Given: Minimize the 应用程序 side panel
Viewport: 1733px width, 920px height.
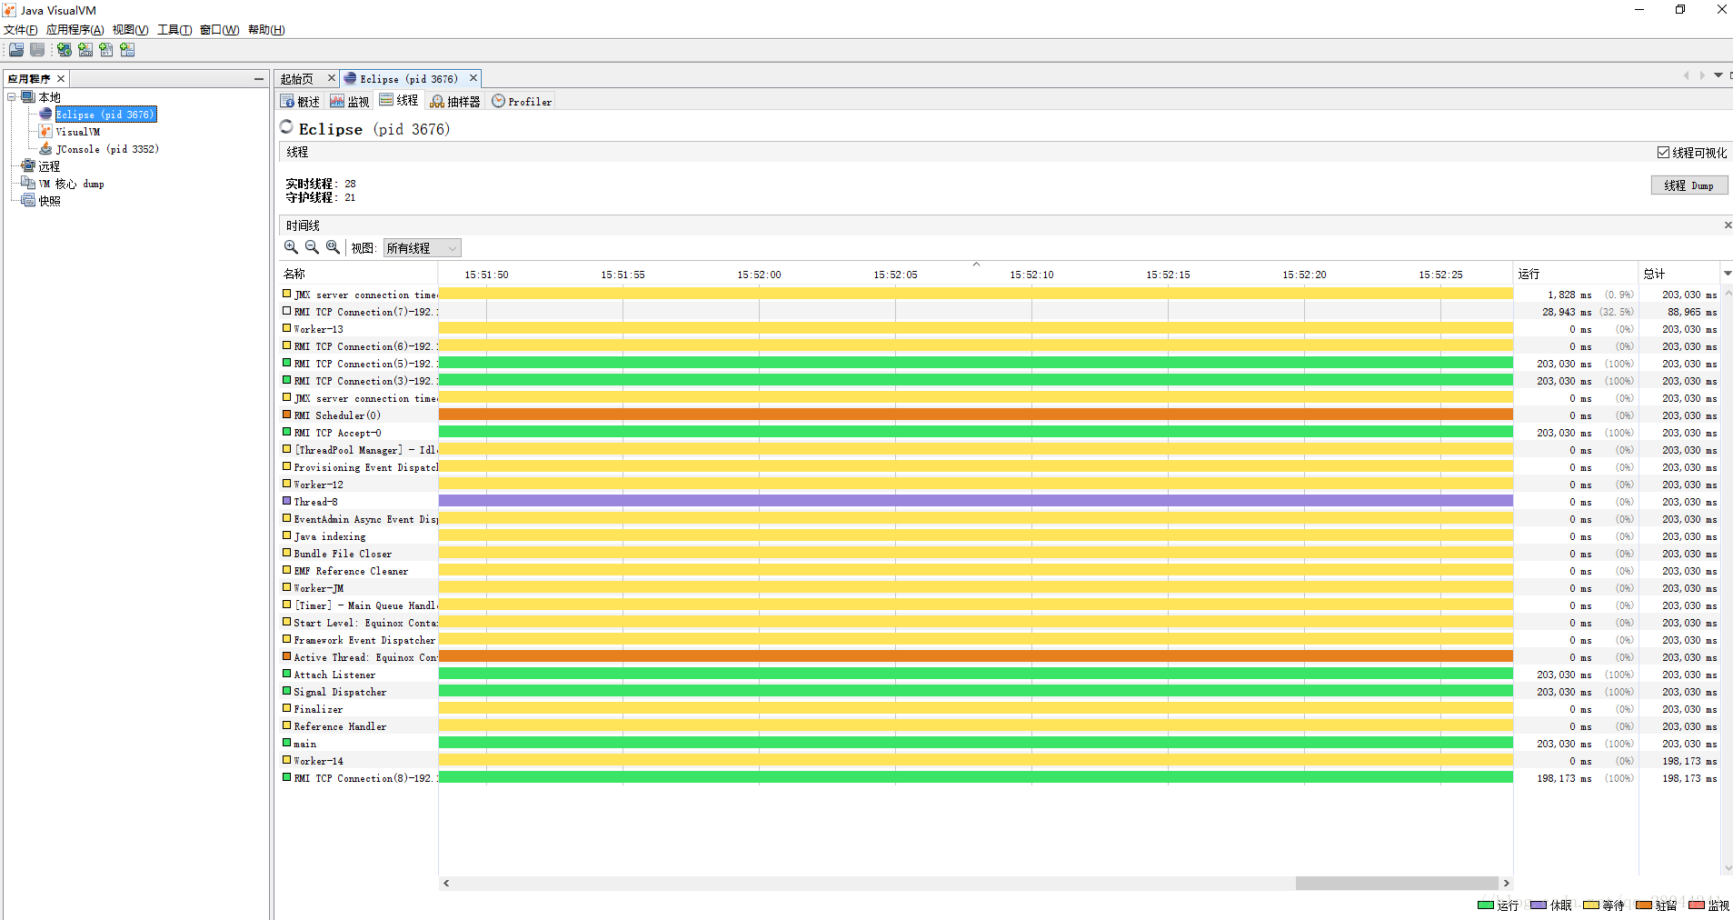Looking at the screenshot, I should (x=259, y=79).
